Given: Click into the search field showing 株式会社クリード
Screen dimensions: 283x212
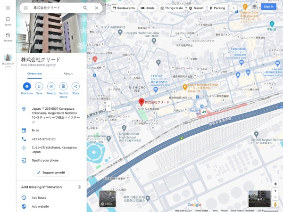Looking at the screenshot, I should (56, 8).
